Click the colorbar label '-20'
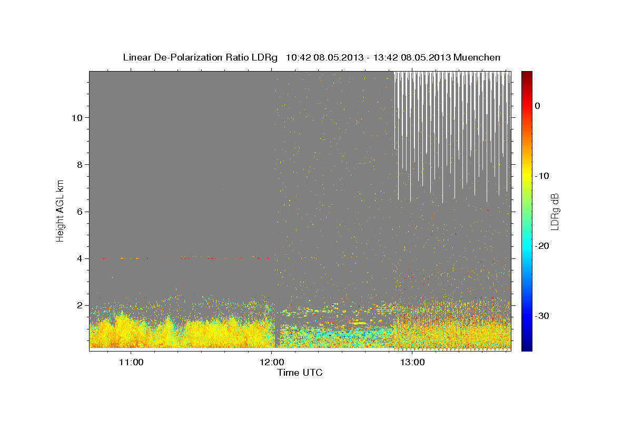Image resolution: width=632 pixels, height=421 pixels. (542, 246)
